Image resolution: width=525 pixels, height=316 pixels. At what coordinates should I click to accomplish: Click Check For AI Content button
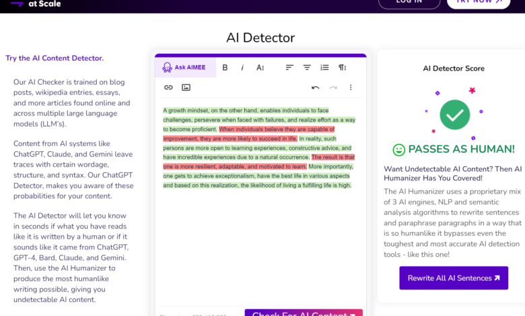point(304,313)
